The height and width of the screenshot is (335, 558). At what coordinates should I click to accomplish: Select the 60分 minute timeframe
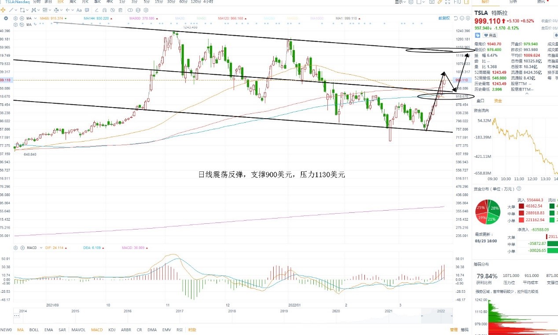(x=183, y=2)
